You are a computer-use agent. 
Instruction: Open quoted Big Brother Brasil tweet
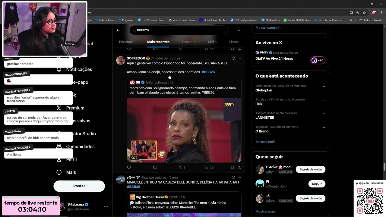[x=184, y=204]
